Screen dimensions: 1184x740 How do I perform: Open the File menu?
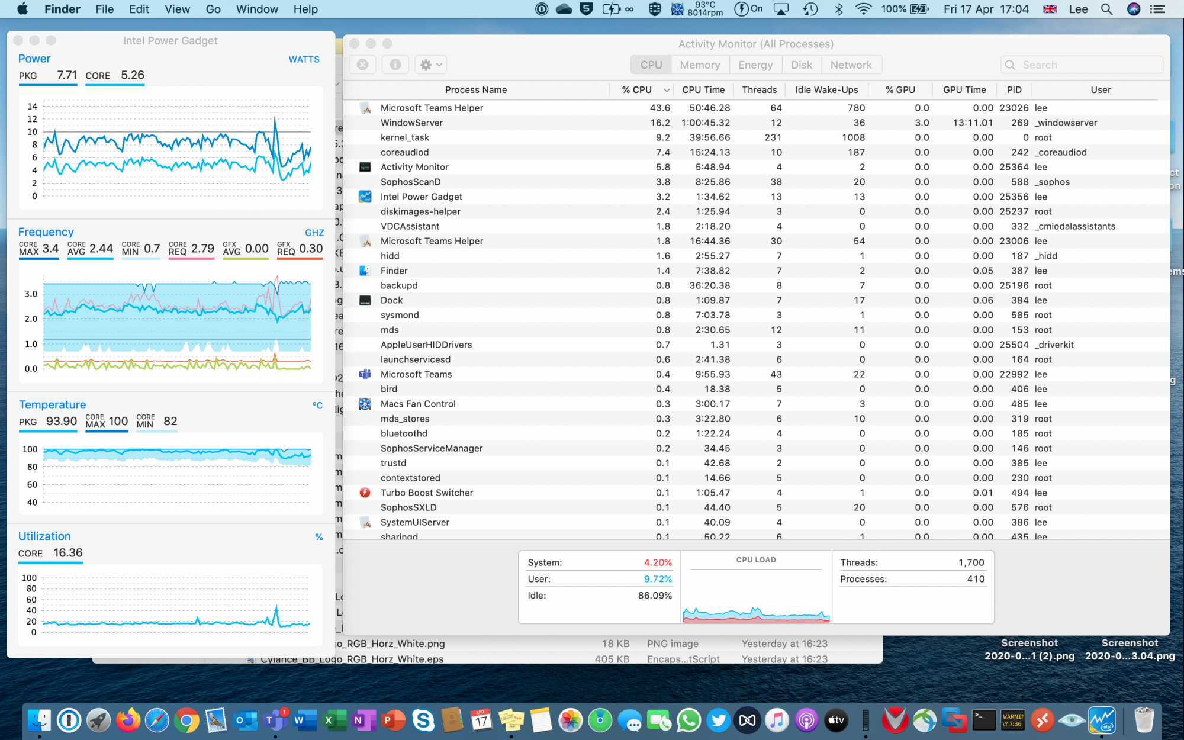104,9
